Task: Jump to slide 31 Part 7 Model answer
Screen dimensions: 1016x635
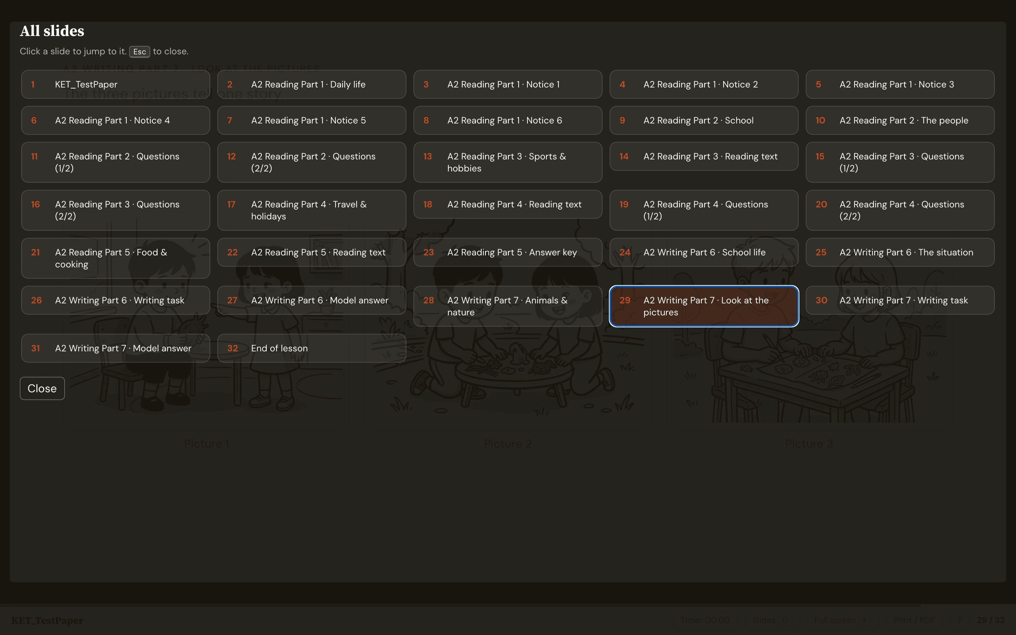Action: pyautogui.click(x=115, y=348)
